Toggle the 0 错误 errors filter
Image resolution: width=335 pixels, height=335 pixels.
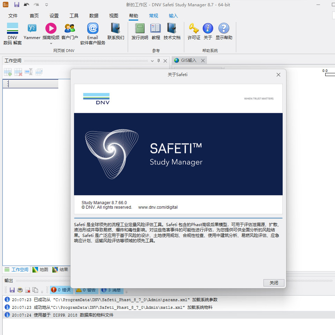click(61, 290)
